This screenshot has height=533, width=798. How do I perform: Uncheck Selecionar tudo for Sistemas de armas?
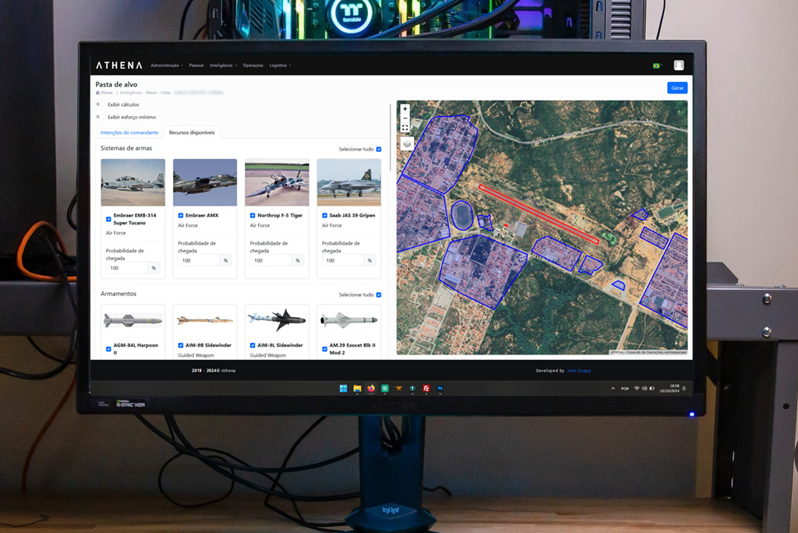379,149
